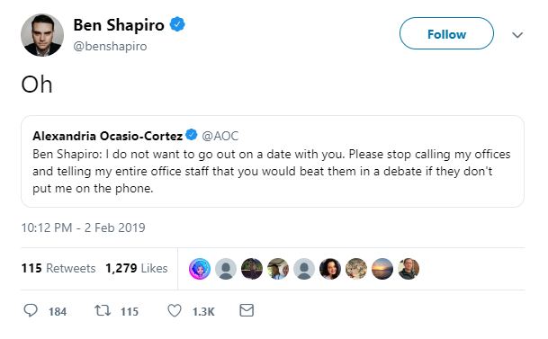This screenshot has height=339, width=548.
Task: Open the 10:12 PM - 2 Feb 2019 timestamp
Action: click(83, 227)
